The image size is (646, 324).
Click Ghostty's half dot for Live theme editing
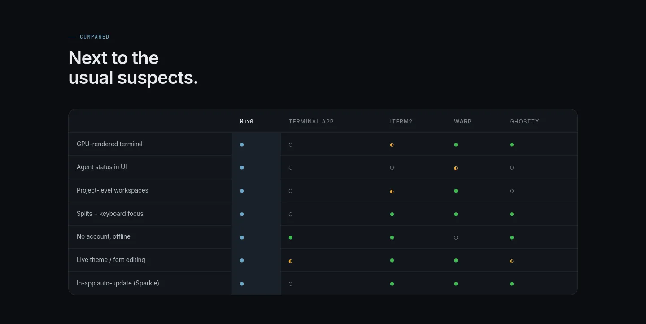pos(512,261)
